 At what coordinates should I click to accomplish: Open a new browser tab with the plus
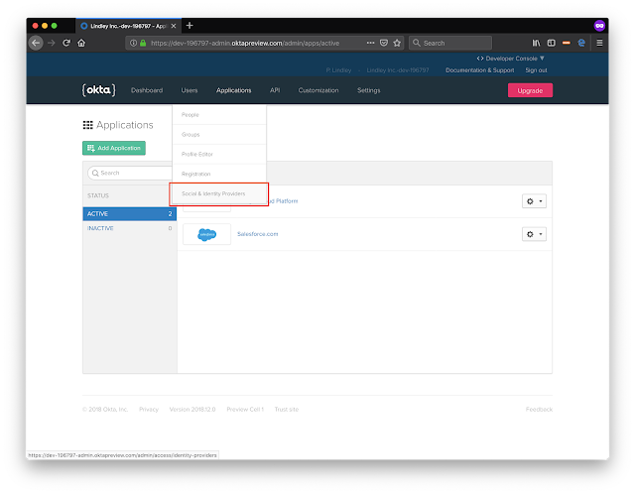[190, 26]
